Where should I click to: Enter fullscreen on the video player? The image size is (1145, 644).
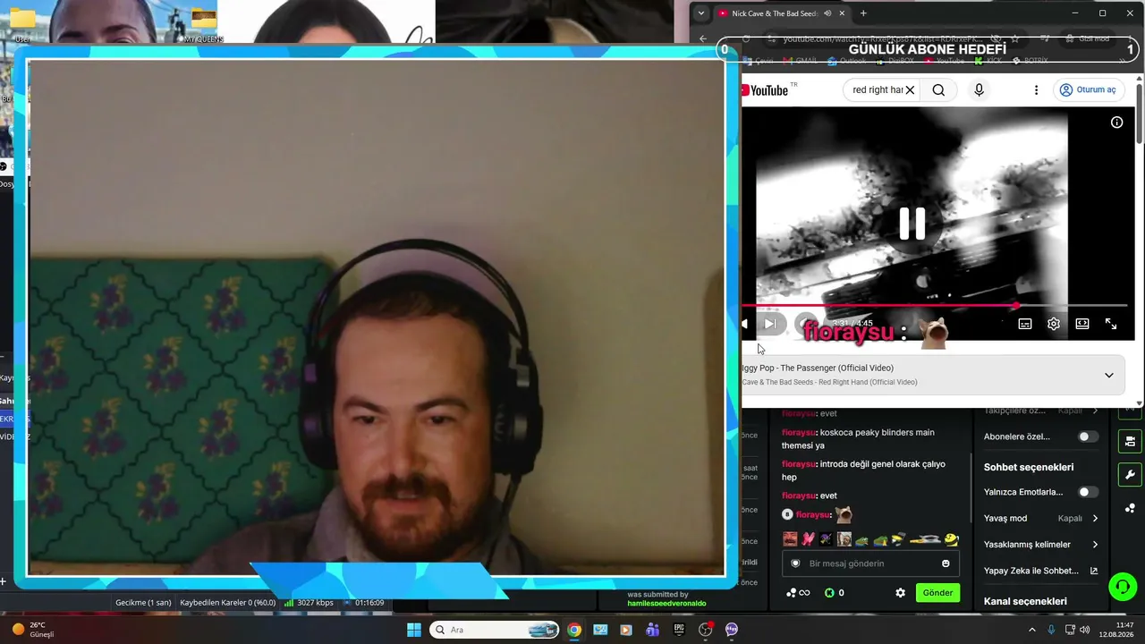coord(1111,324)
